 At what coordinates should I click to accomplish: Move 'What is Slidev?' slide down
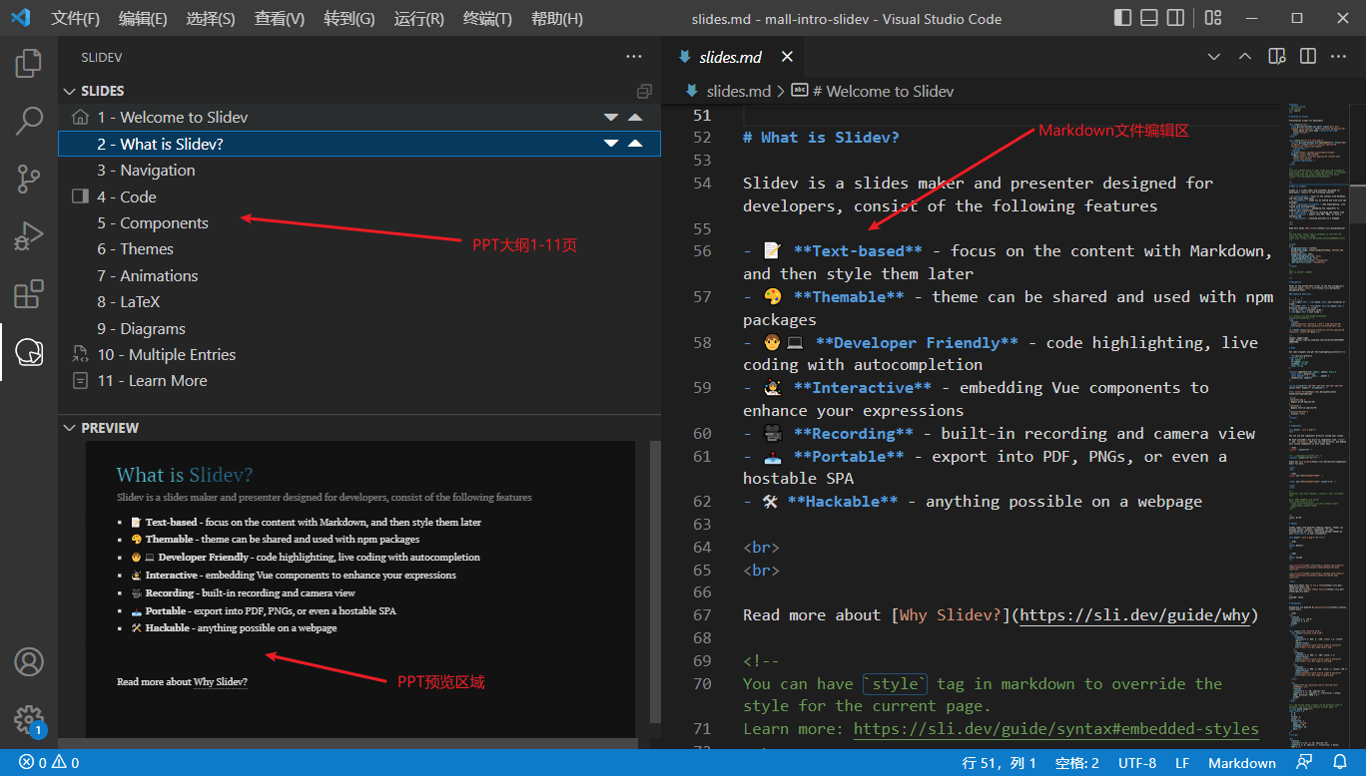[x=611, y=144]
